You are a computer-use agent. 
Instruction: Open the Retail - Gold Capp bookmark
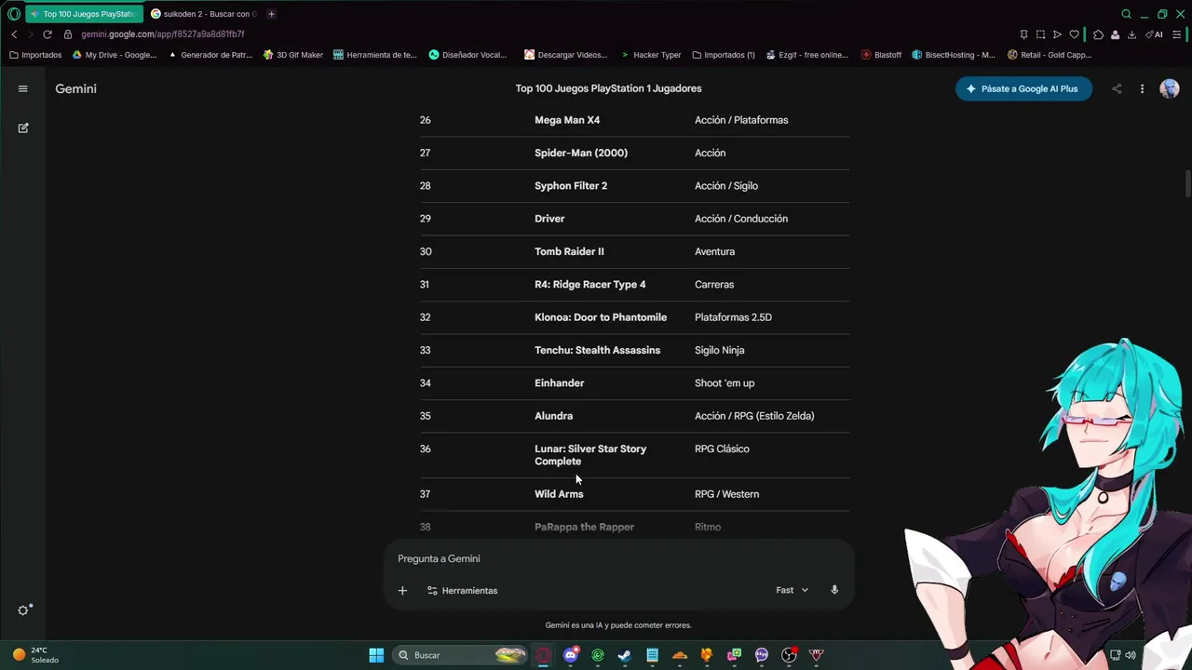[x=1050, y=55]
